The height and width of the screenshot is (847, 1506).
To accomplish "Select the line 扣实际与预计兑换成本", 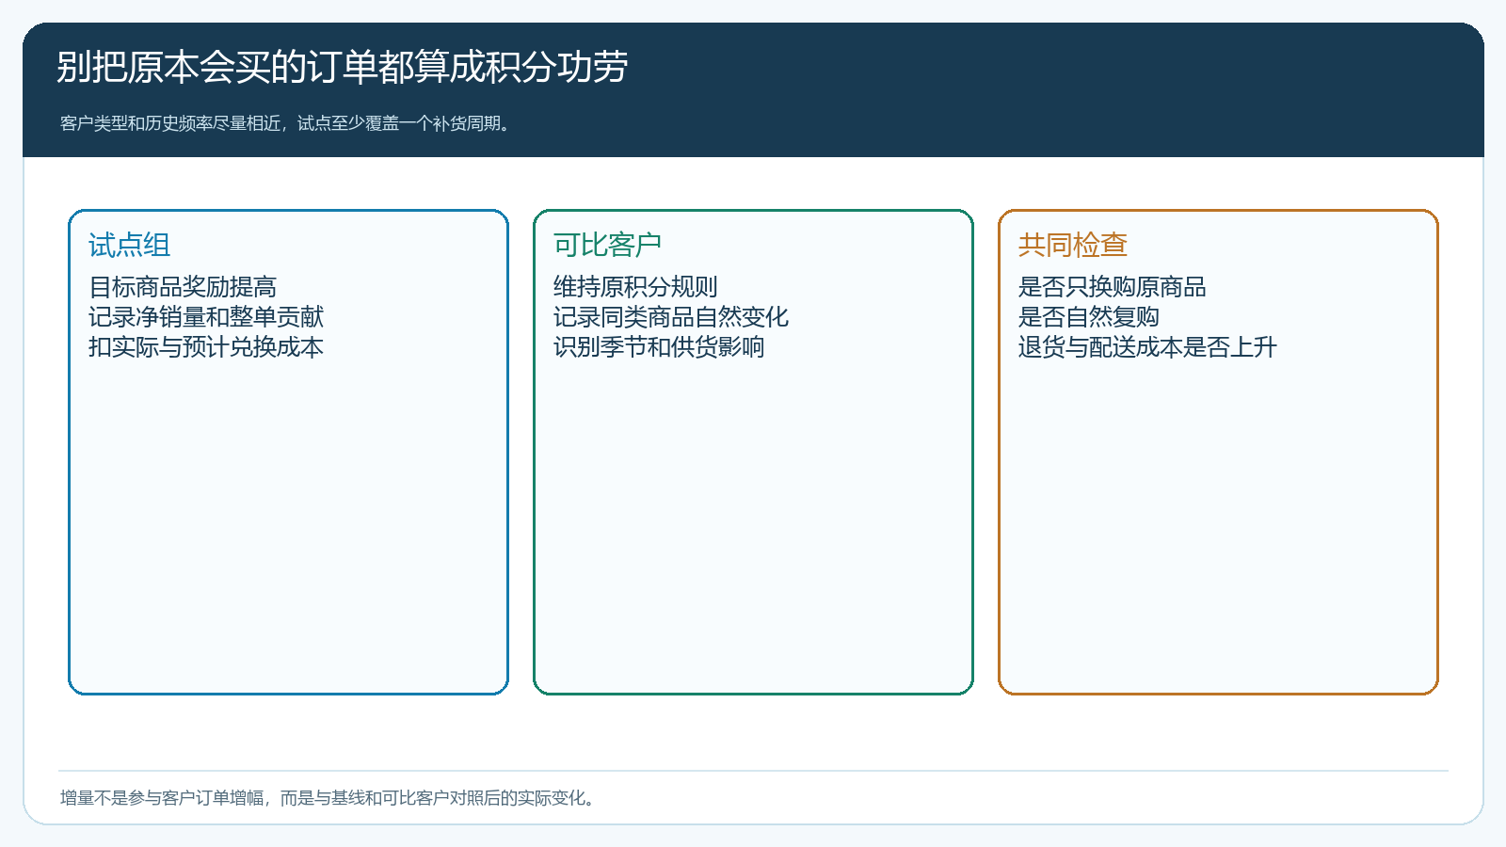I will click(x=206, y=347).
